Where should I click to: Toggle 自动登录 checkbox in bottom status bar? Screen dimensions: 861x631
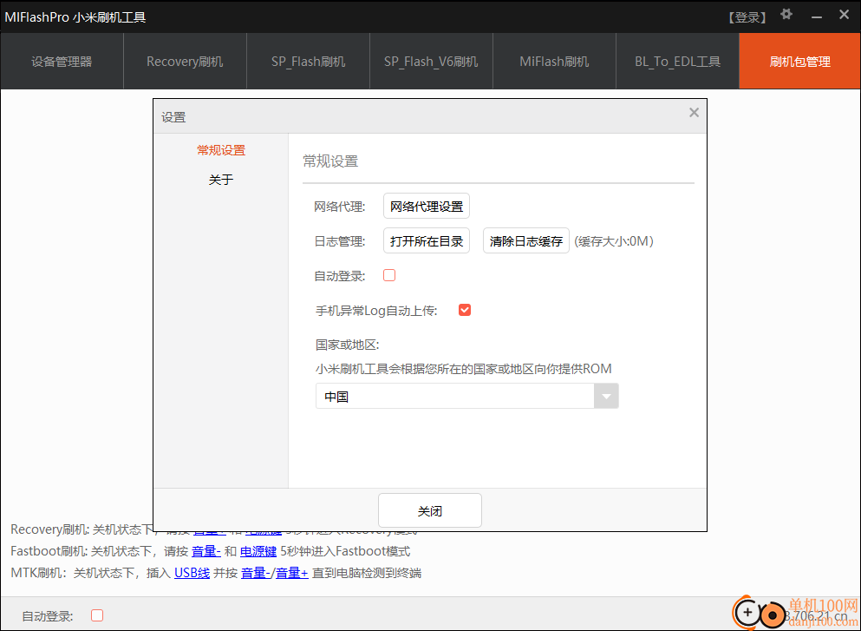point(97,615)
